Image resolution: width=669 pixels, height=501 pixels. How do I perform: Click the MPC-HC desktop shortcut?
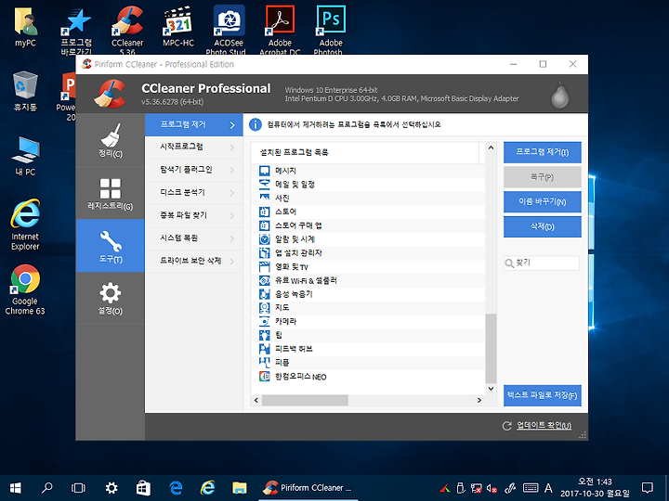coord(178,26)
